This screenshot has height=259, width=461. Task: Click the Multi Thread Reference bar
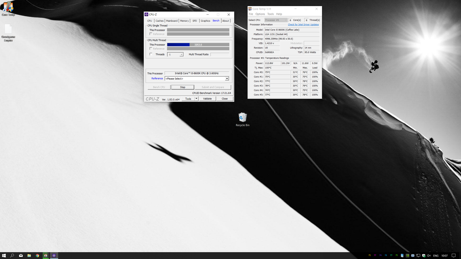(x=198, y=49)
